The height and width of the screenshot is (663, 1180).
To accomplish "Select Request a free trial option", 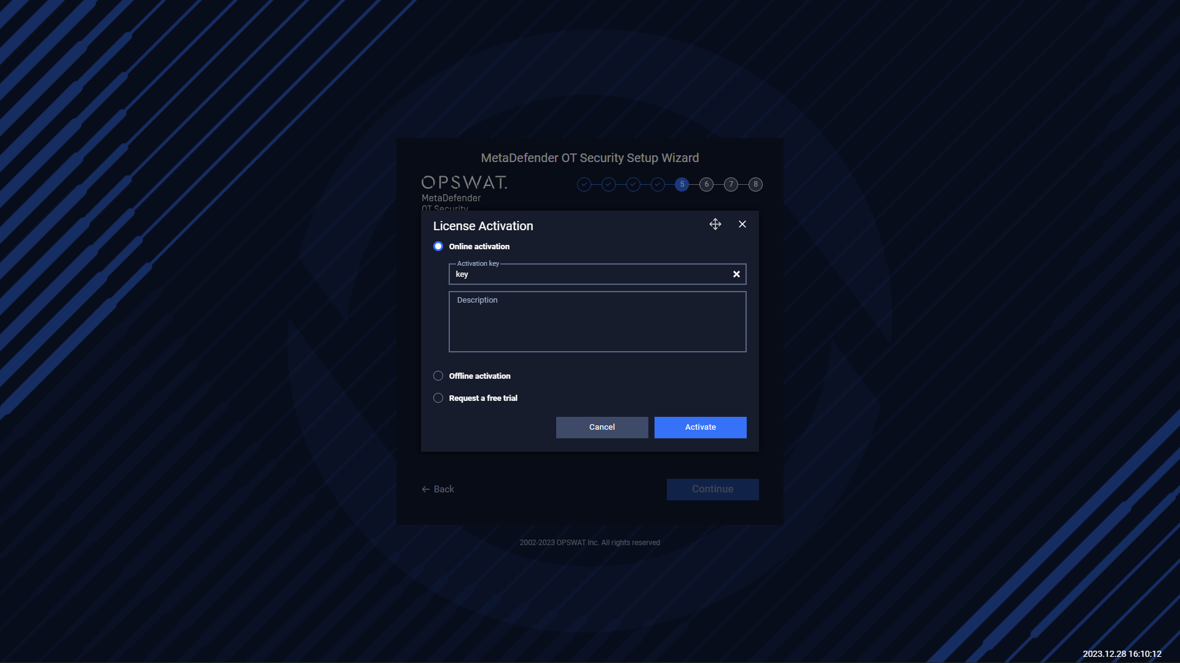I will (x=438, y=398).
